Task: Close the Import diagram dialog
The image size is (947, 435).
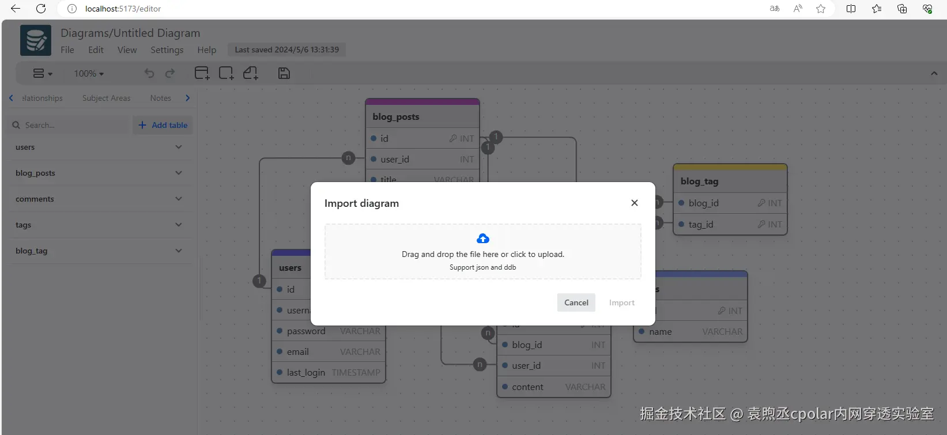Action: point(635,203)
